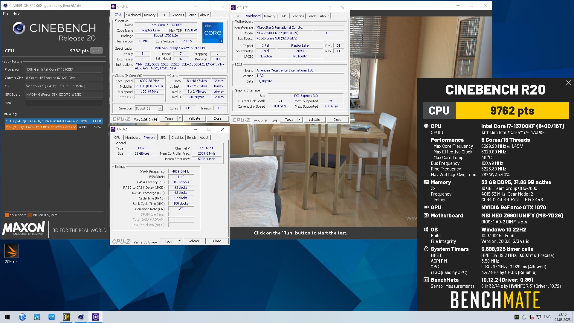Click the empty Info field in Your System
This screenshot has width=574, height=323.
pos(64,103)
